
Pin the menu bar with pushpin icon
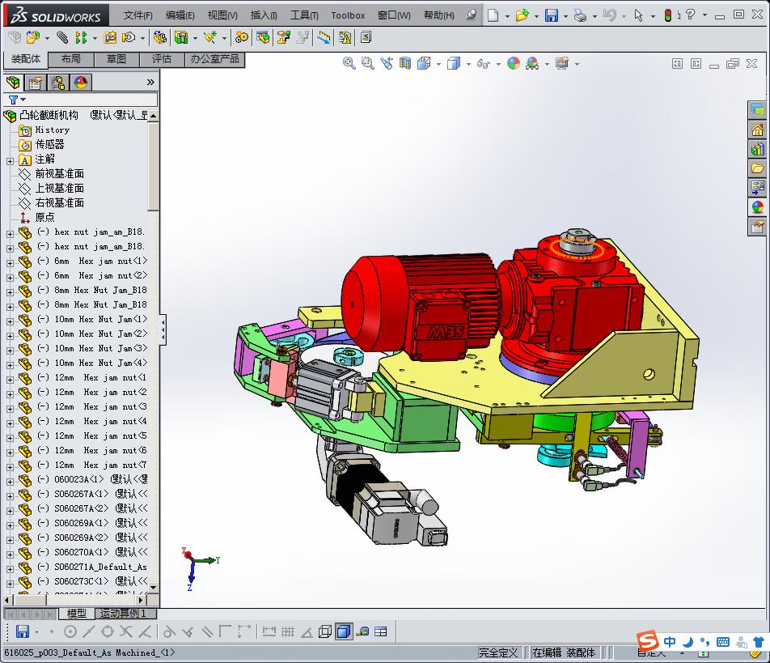472,15
